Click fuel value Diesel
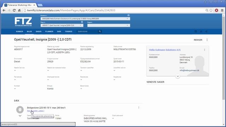Viewport: 226px width, 127px height. click(17, 61)
